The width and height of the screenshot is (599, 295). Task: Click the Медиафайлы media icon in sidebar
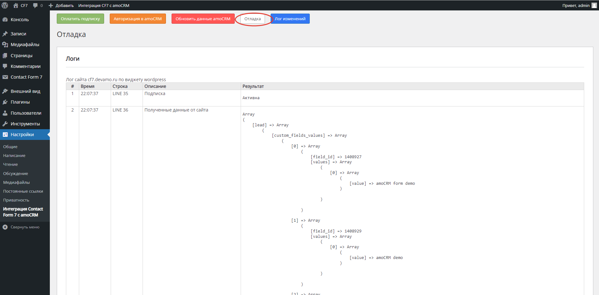point(5,45)
